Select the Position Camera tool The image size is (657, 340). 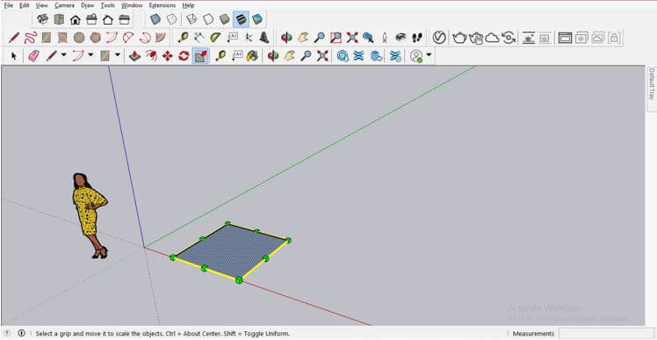coord(385,38)
